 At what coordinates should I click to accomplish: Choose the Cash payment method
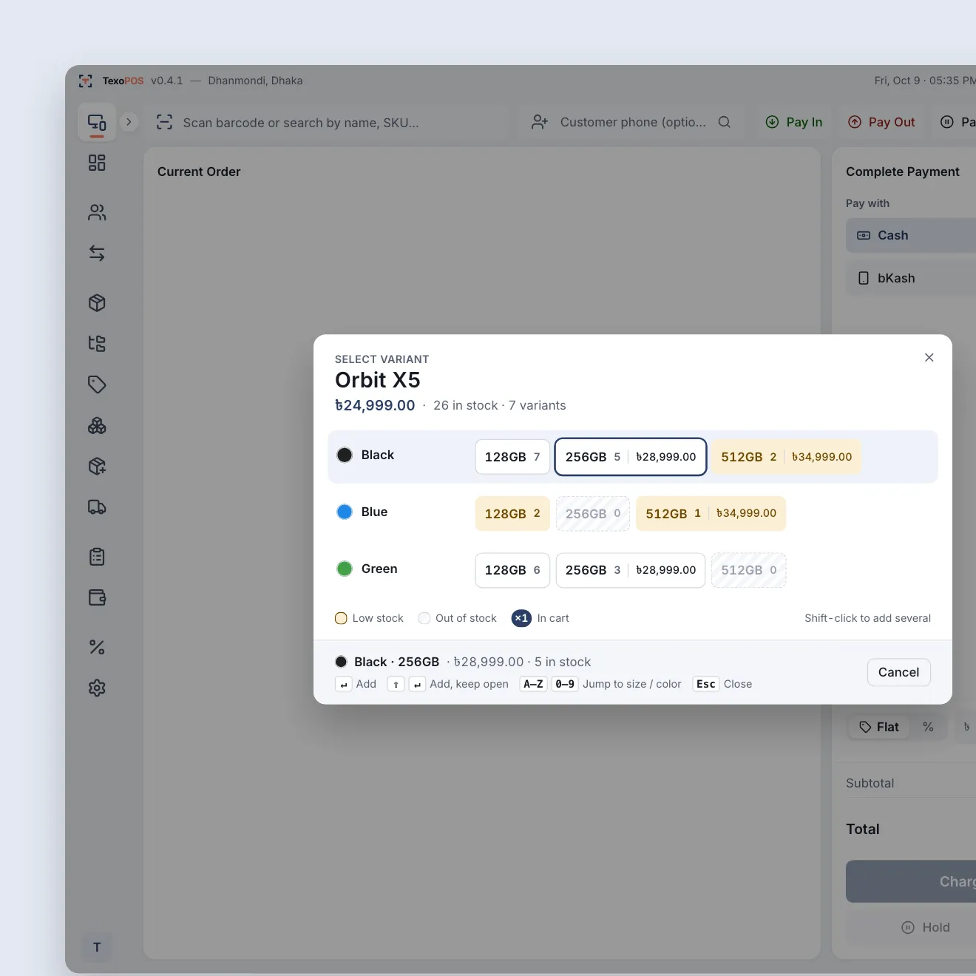click(x=911, y=235)
